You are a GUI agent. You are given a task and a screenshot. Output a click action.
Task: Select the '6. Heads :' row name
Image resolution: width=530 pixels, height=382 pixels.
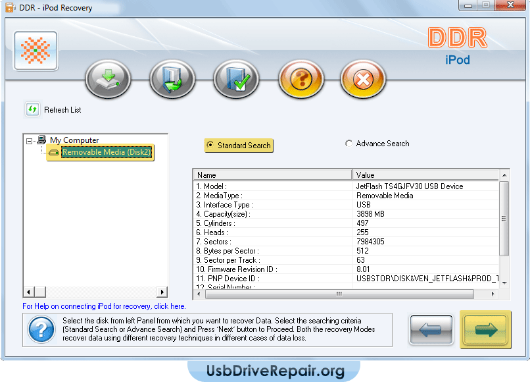click(x=212, y=232)
